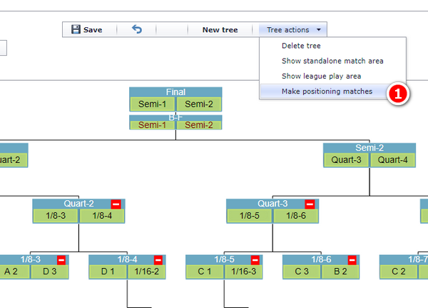Click red Semi-2 slot in B-F match
The image size is (428, 308).
tap(199, 125)
